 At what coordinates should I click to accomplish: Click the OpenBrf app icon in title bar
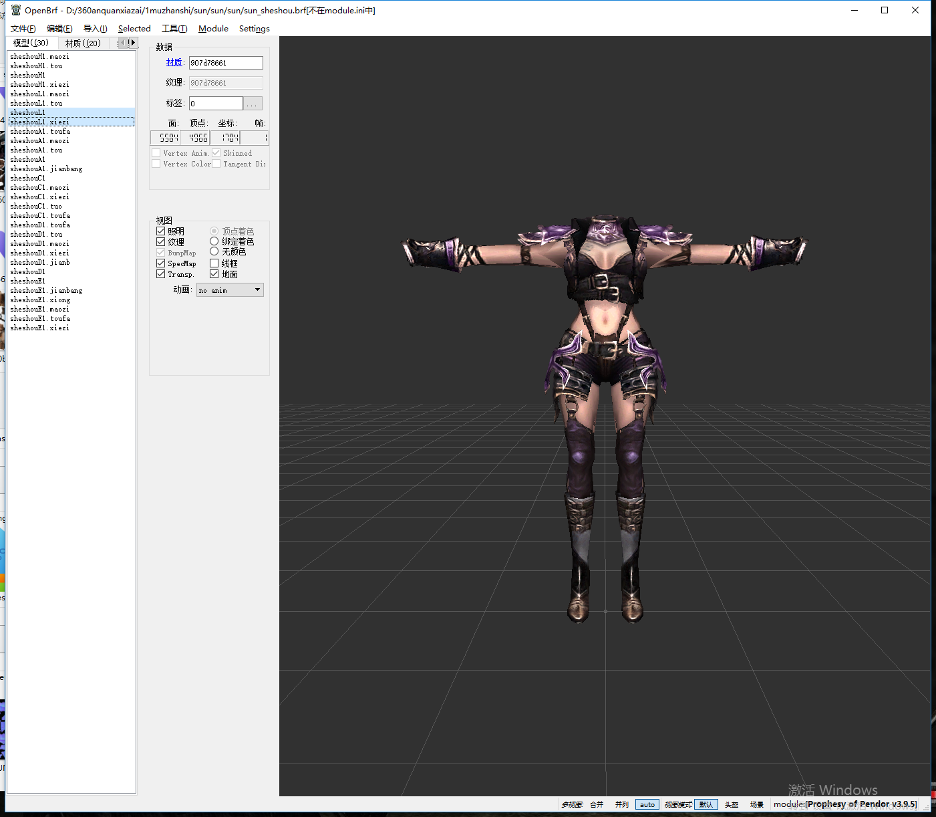[x=16, y=10]
